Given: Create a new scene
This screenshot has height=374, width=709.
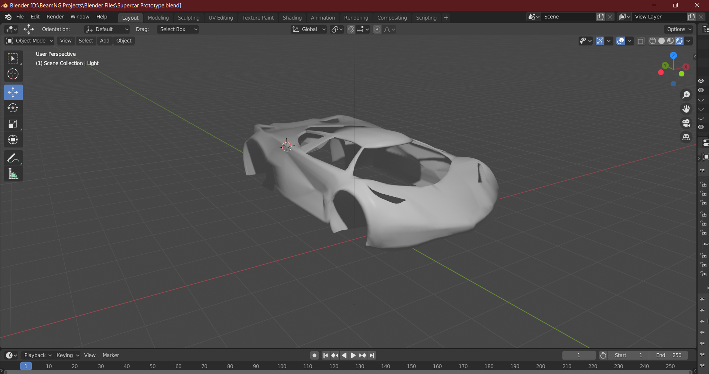Looking at the screenshot, I should coord(601,17).
